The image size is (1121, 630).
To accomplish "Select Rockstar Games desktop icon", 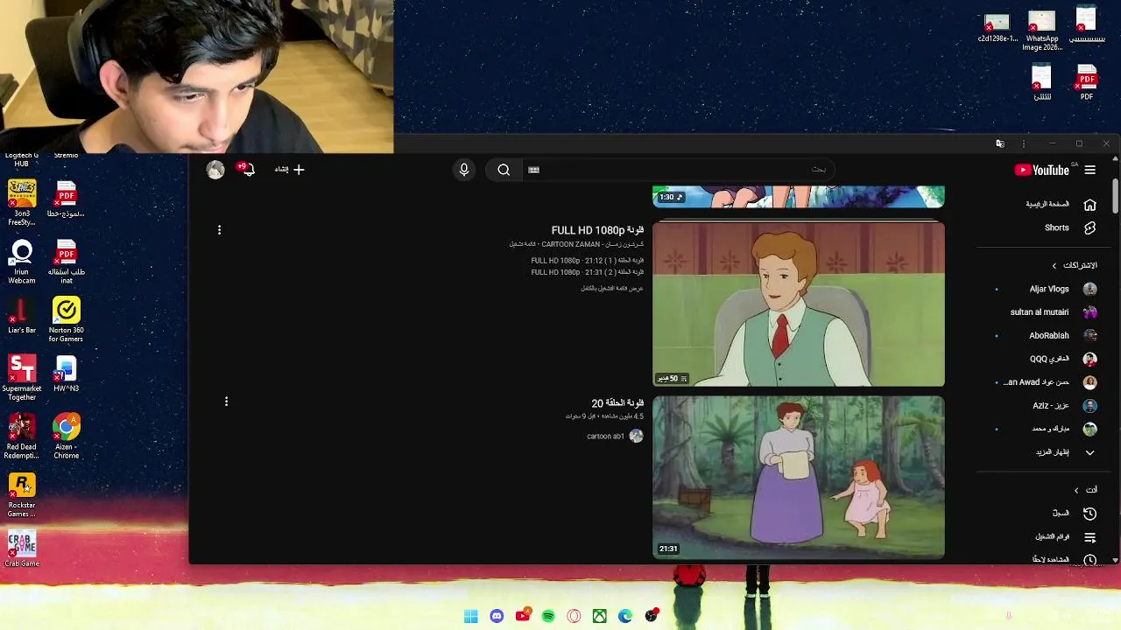I will (22, 494).
